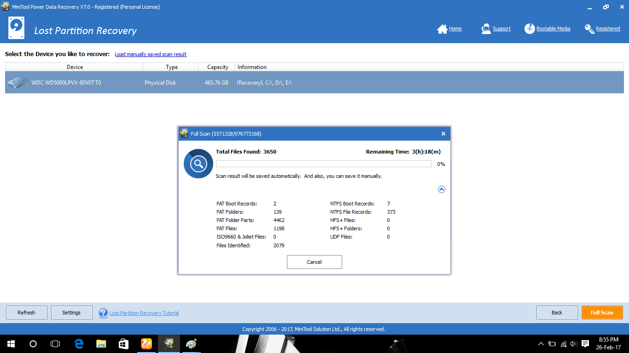Click the hard disk icon for WDC device

pyautogui.click(x=17, y=83)
